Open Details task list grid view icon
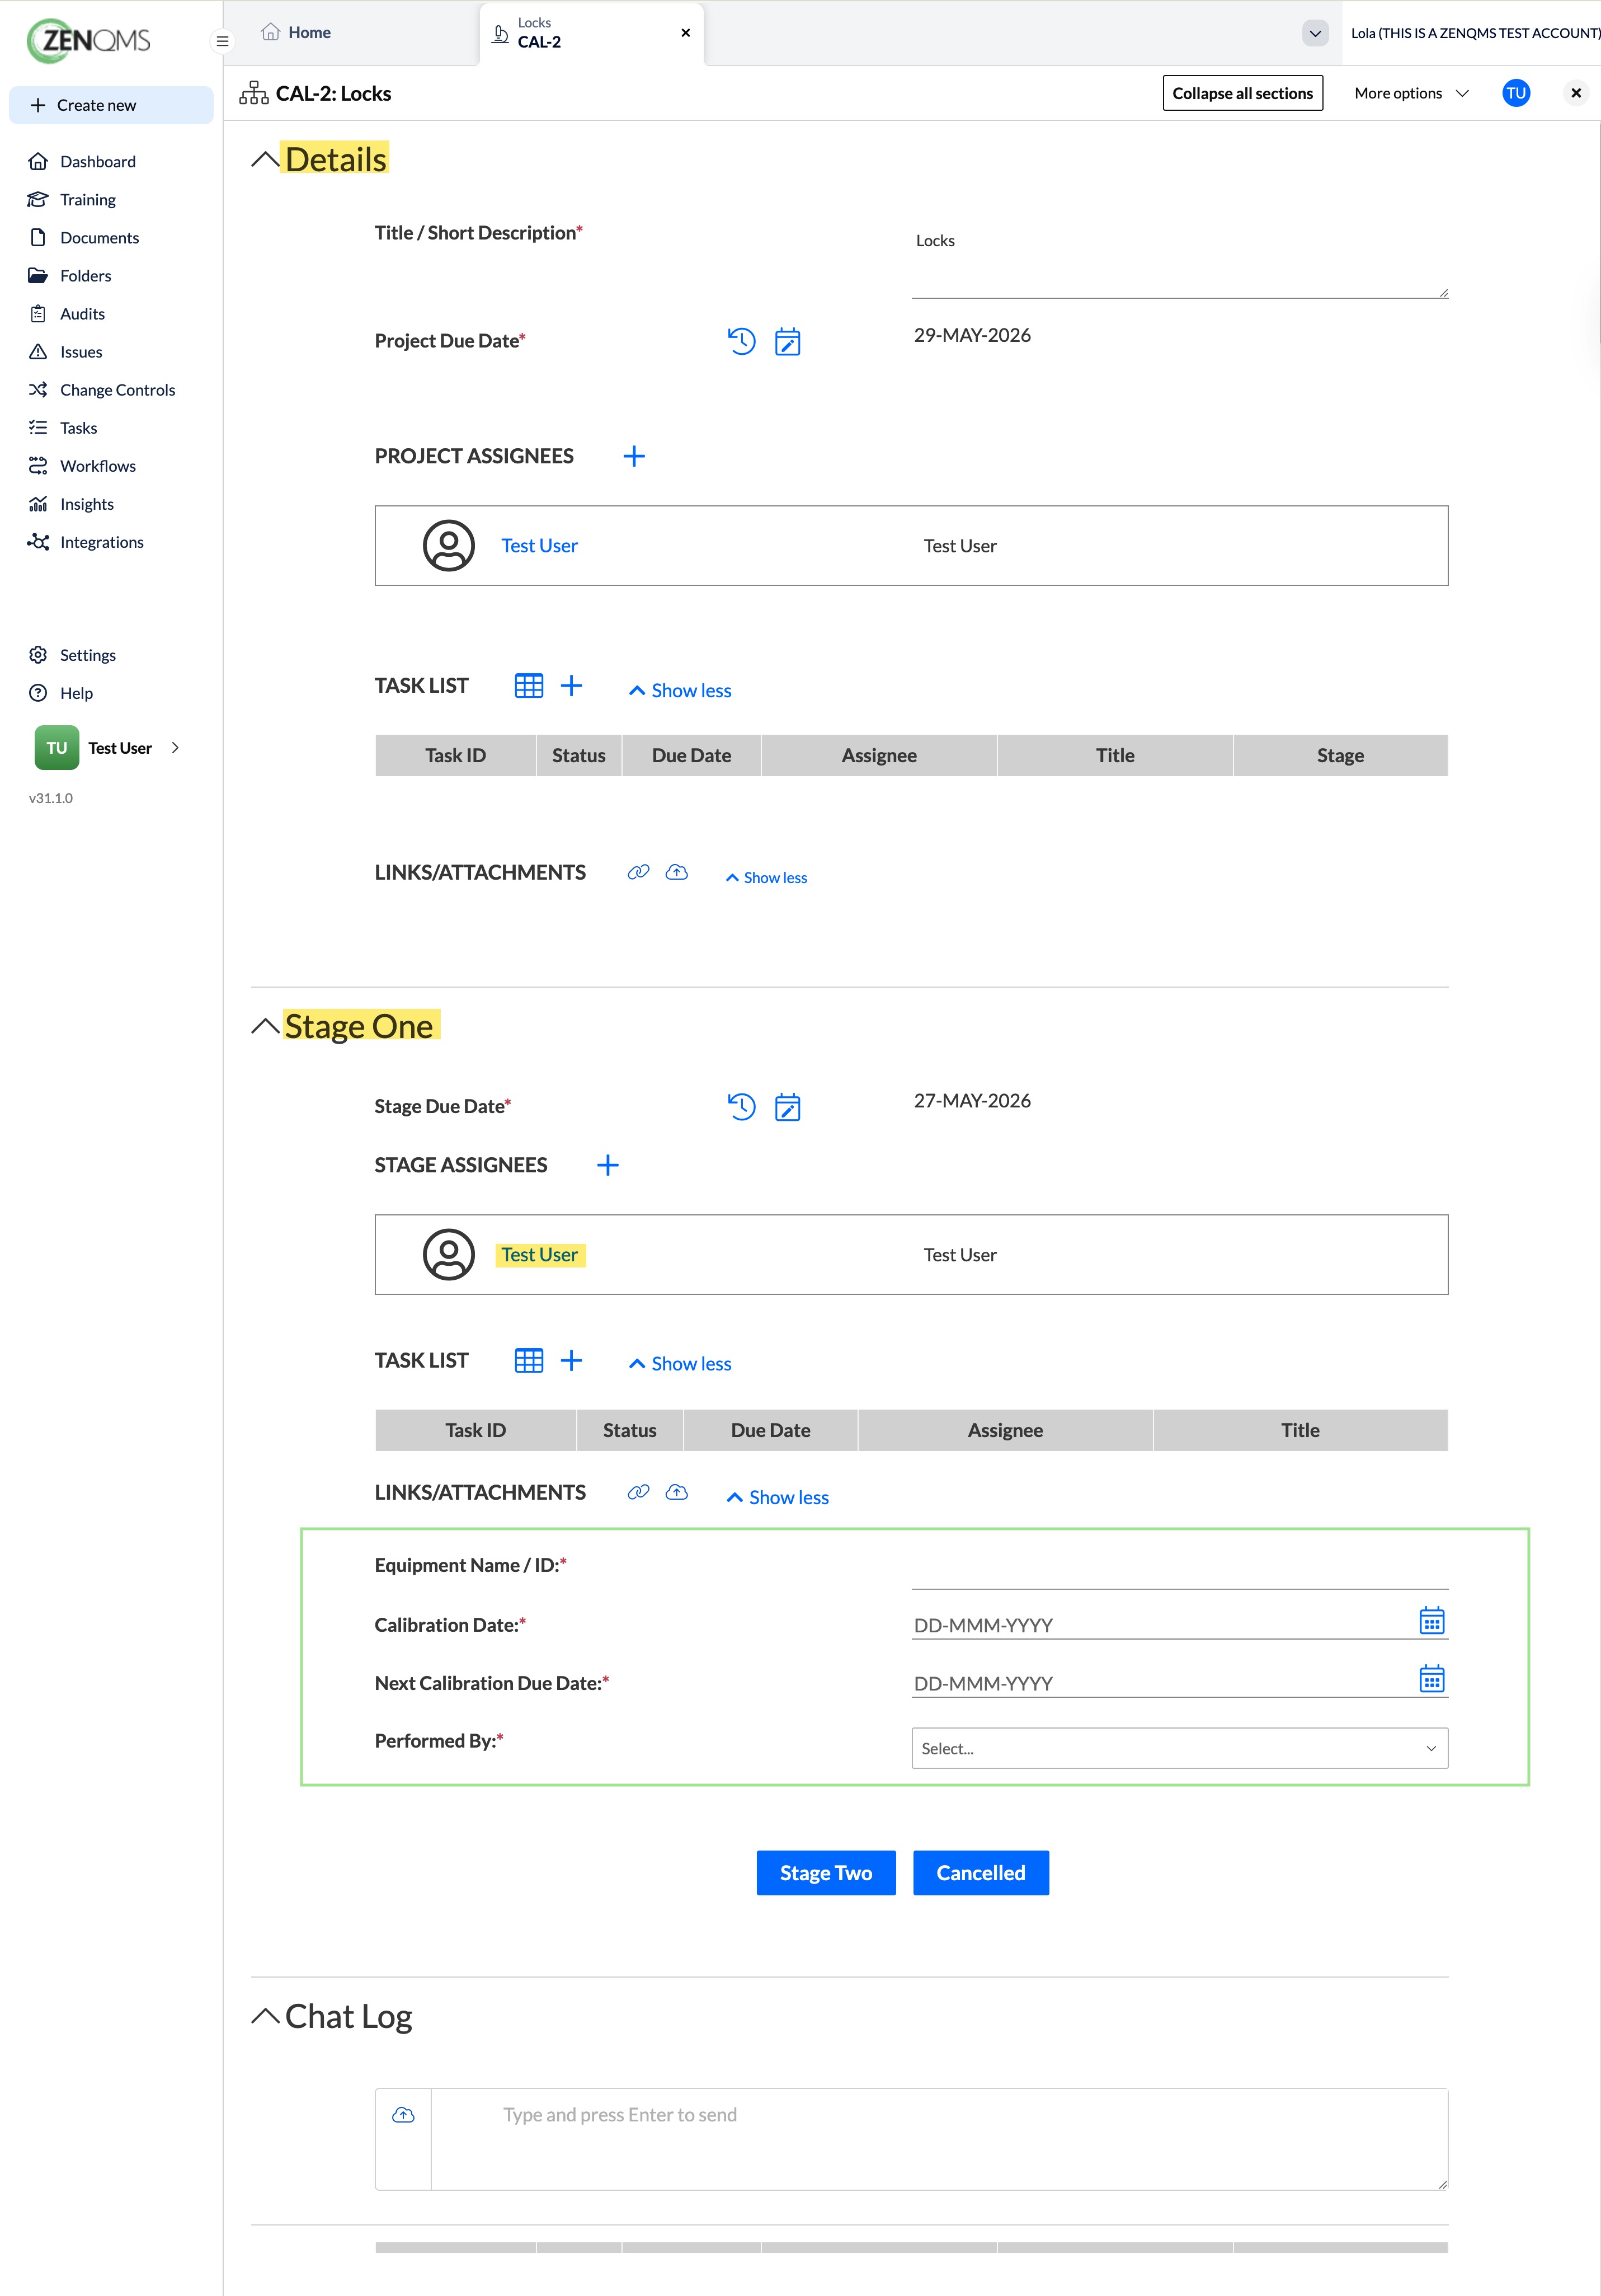Screen dimensions: 1601x2296 coord(529,685)
